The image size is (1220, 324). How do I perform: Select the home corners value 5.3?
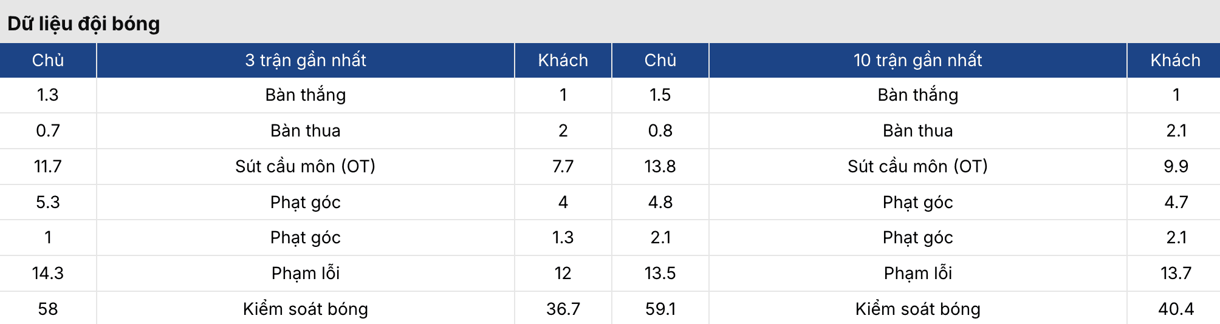point(48,202)
